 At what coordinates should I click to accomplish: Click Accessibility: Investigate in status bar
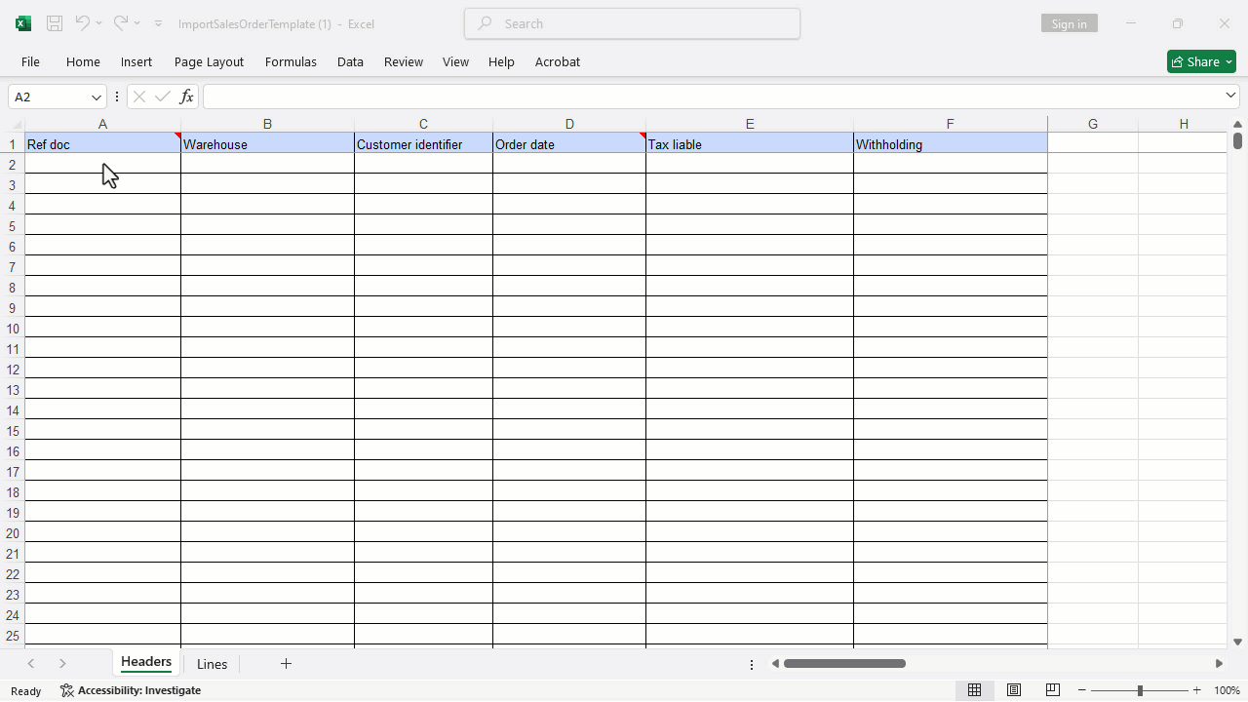[x=131, y=690]
